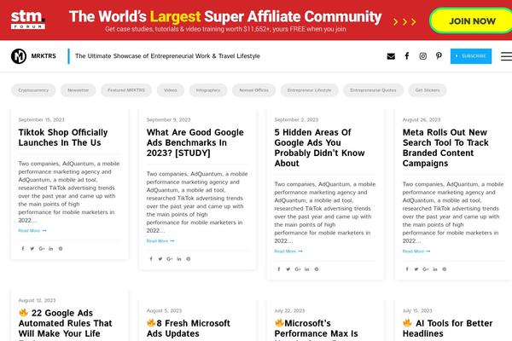Open article Microsoft's Performance Max

pos(316,329)
